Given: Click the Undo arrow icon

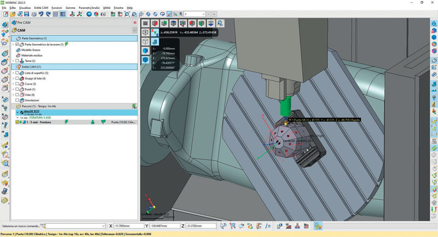Looking at the screenshot, I should pos(41,14).
